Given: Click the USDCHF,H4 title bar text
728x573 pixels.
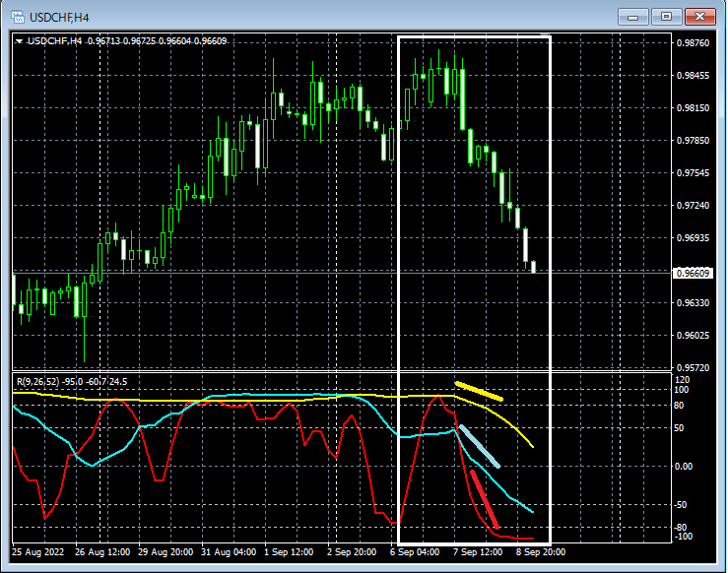Looking at the screenshot, I should click(x=59, y=17).
